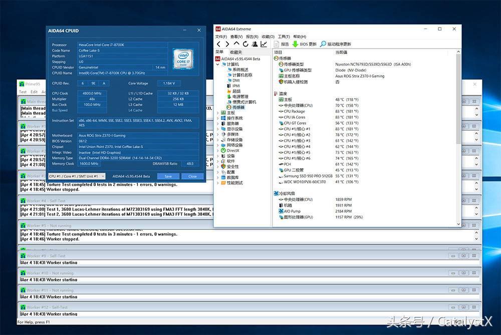Go forward with AIDA64 toolbar forward arrow
Screen dimensions: 501x335
pos(227,44)
